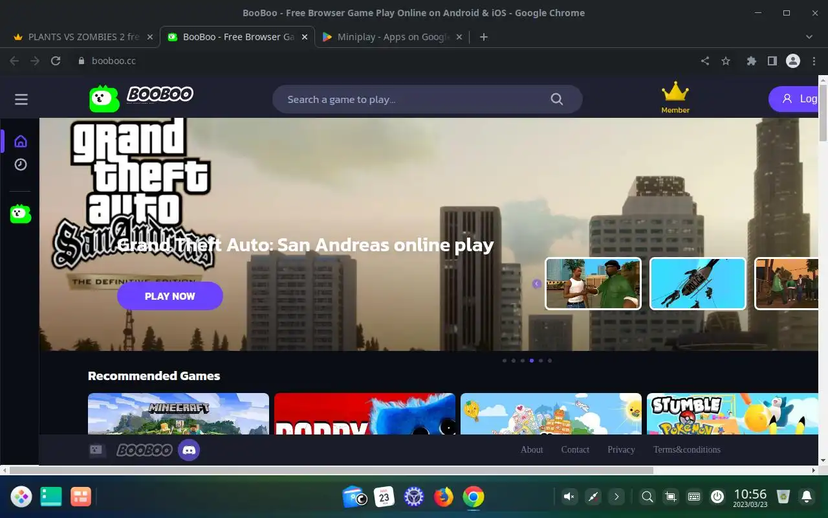Open the application launcher icon
Image resolution: width=828 pixels, height=518 pixels.
[21, 497]
